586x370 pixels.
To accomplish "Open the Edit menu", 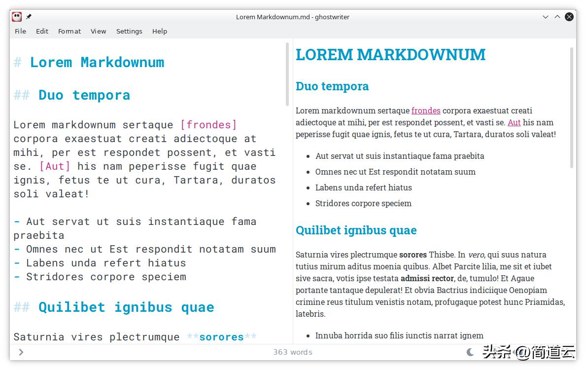I will point(42,31).
